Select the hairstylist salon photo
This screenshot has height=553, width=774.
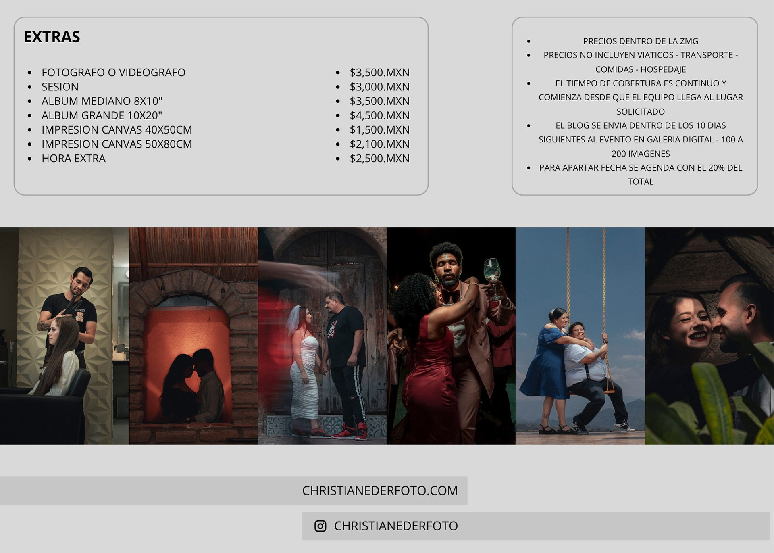tap(64, 336)
